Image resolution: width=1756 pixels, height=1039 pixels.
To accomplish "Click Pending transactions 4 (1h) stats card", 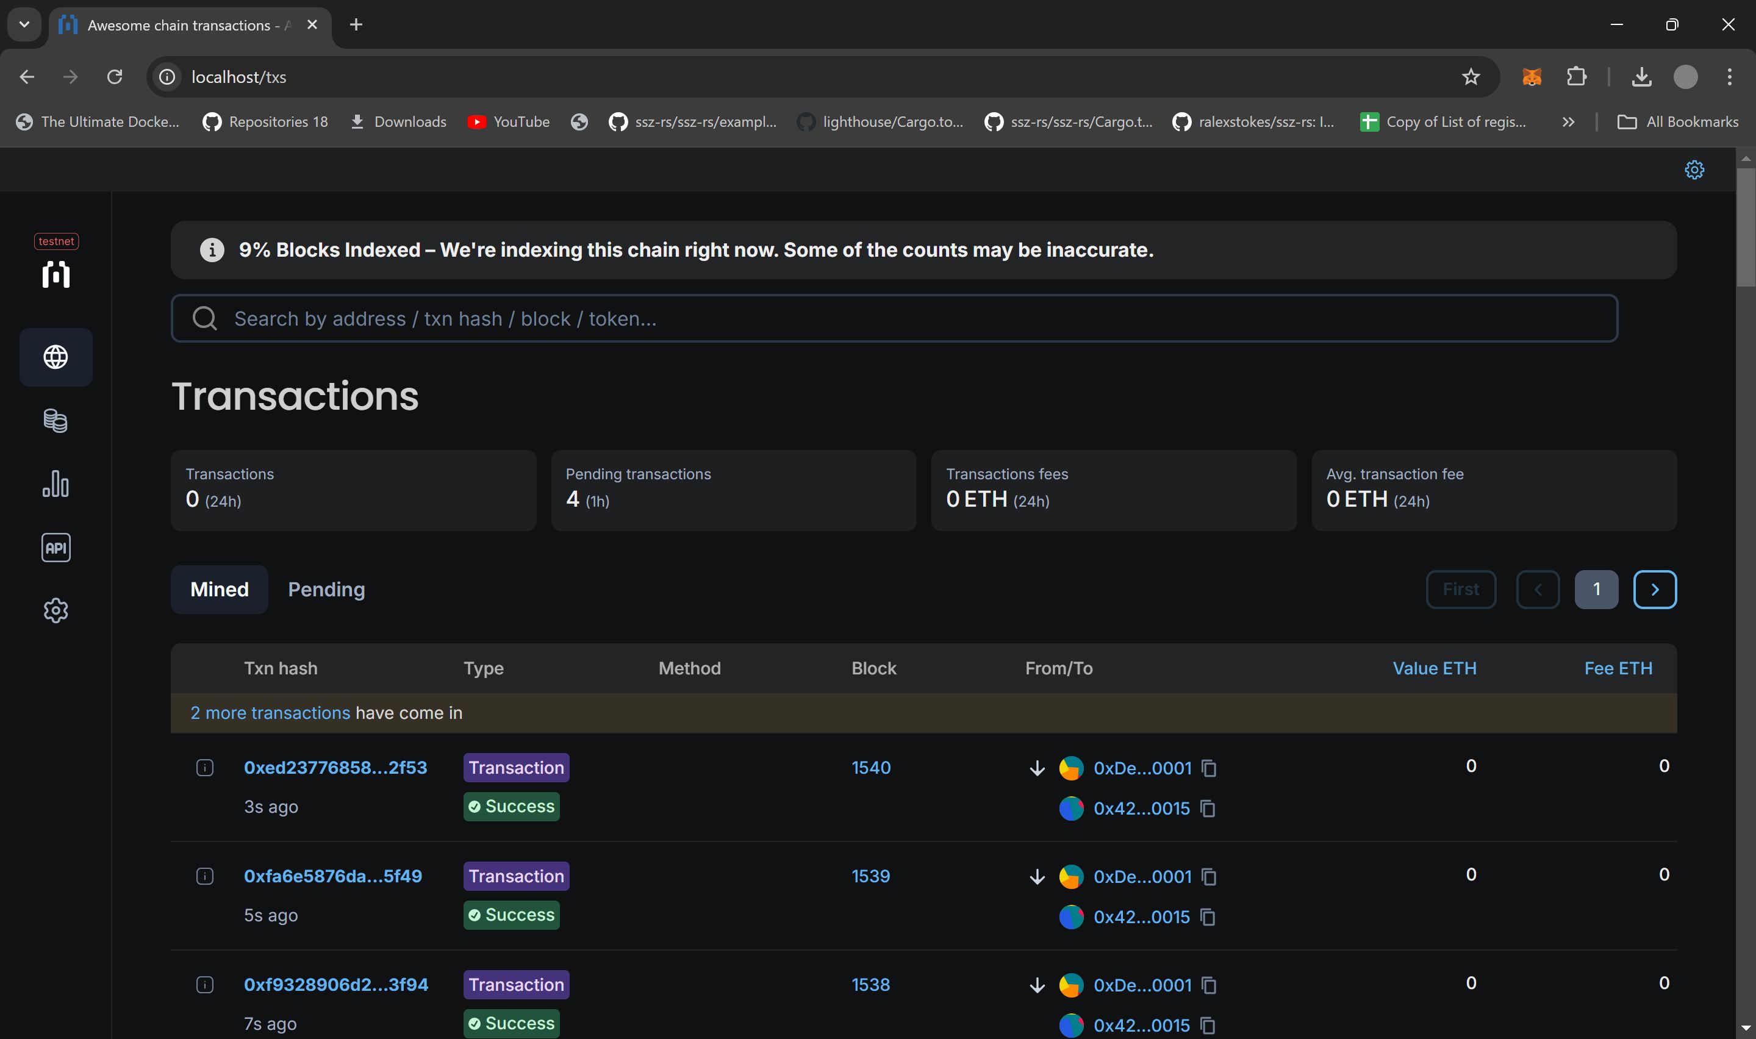I will [734, 490].
